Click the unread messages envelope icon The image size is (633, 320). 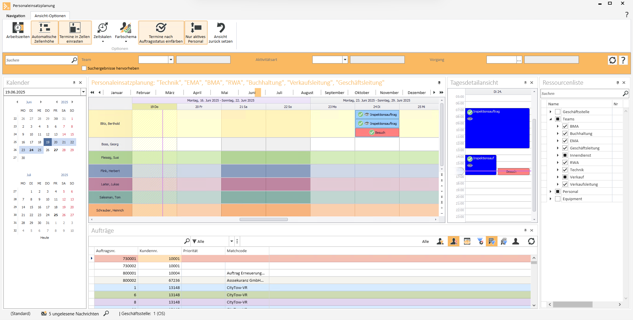(x=44, y=314)
